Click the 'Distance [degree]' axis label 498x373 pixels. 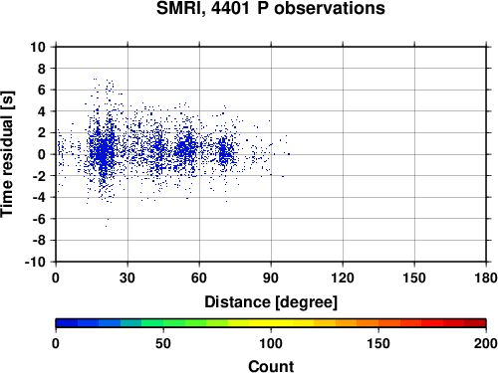271,302
